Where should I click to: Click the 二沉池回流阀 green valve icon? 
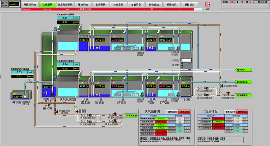point(221,86)
